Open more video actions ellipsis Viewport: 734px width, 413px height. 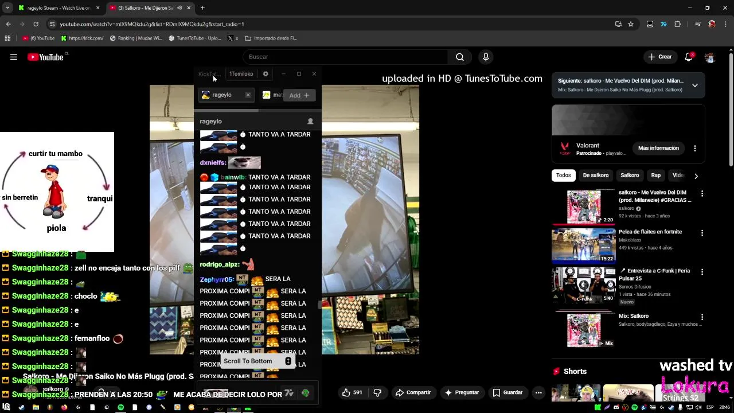click(x=538, y=392)
